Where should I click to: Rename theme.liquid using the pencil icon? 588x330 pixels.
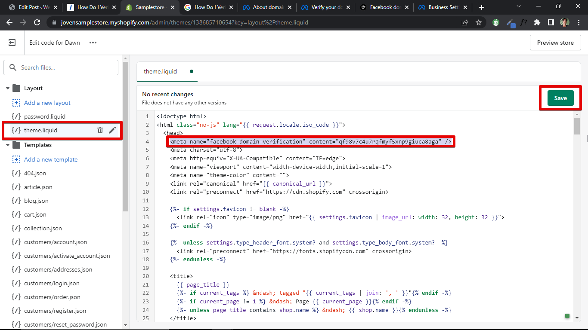tap(112, 130)
